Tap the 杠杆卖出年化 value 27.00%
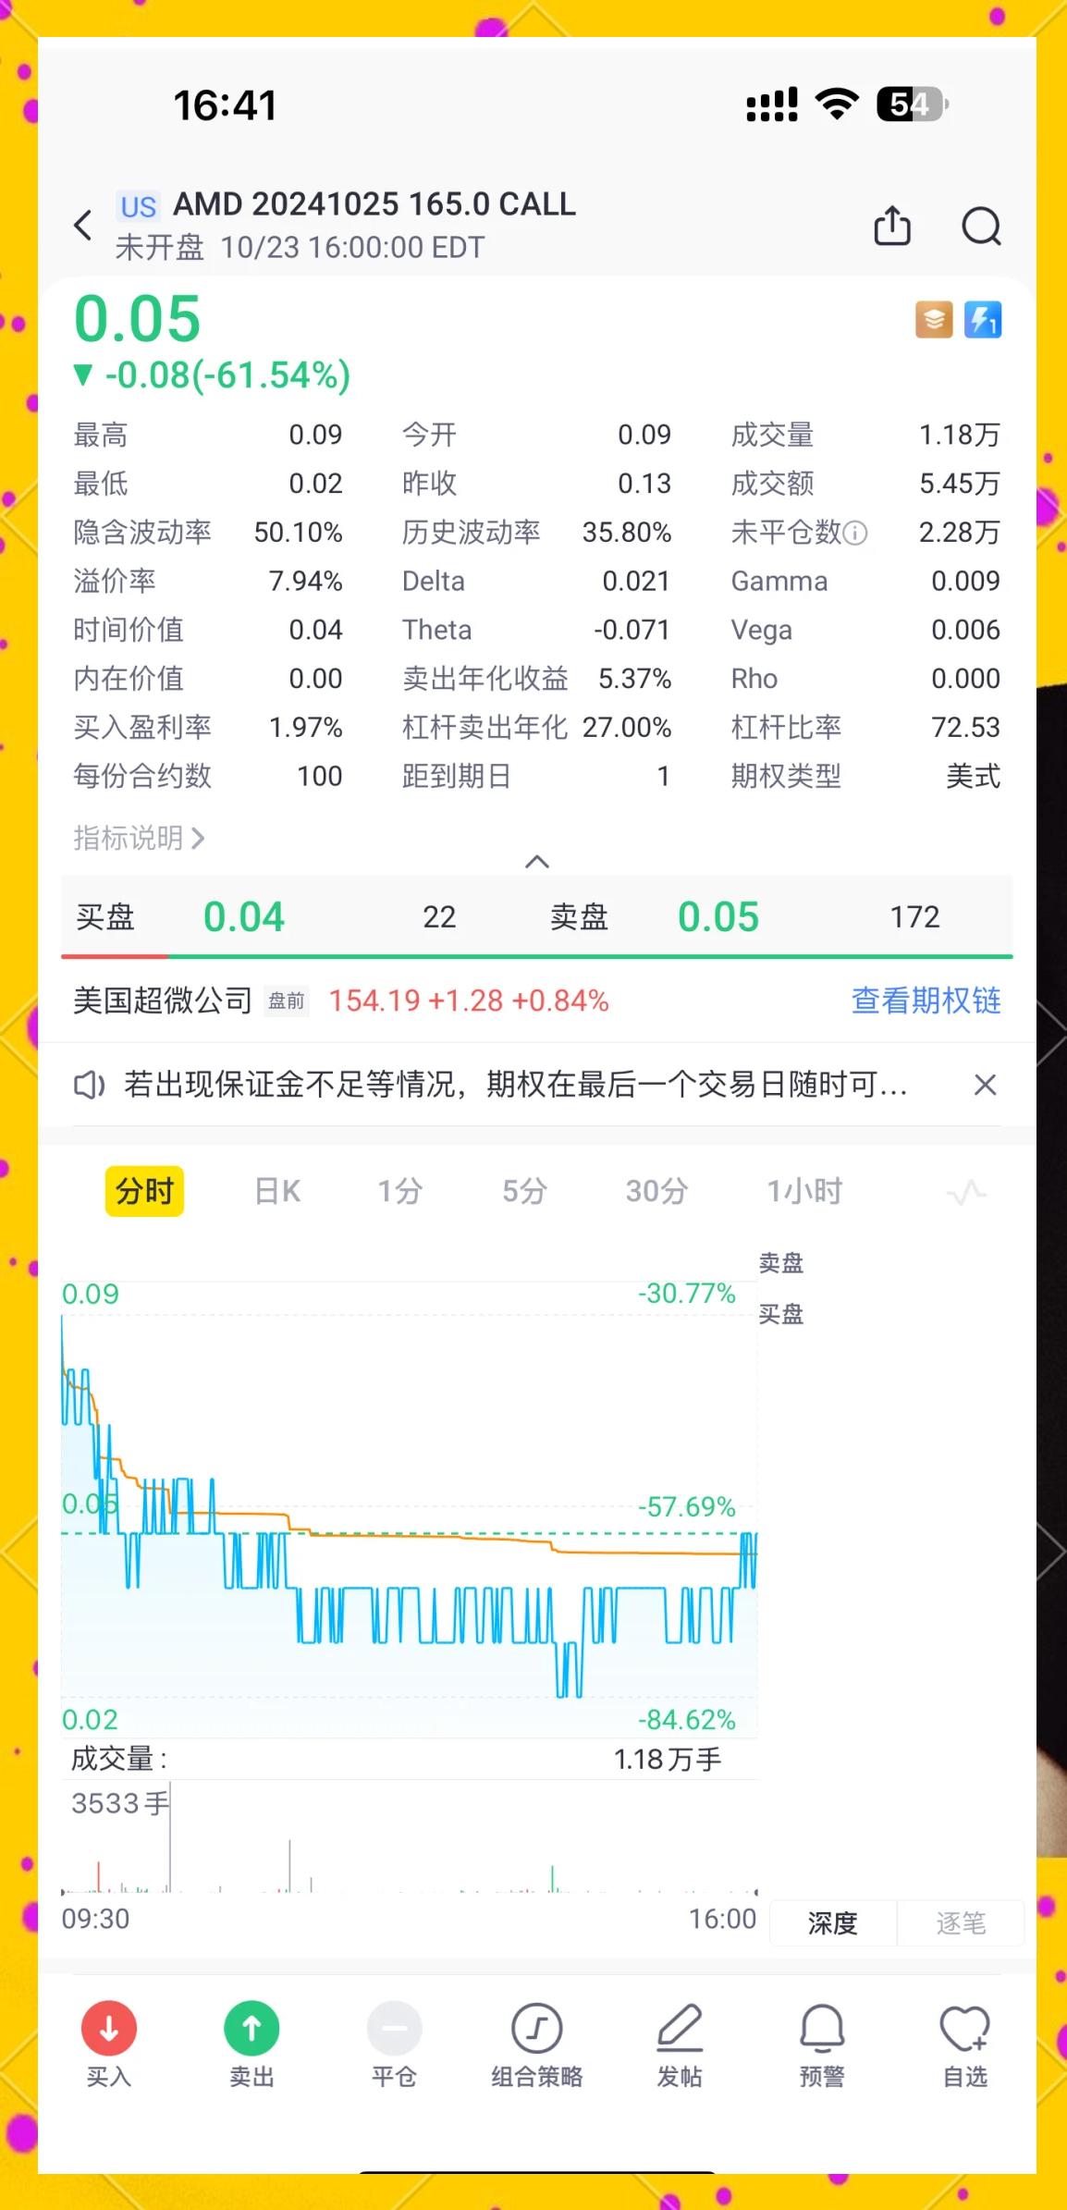This screenshot has height=2210, width=1067. tap(626, 728)
